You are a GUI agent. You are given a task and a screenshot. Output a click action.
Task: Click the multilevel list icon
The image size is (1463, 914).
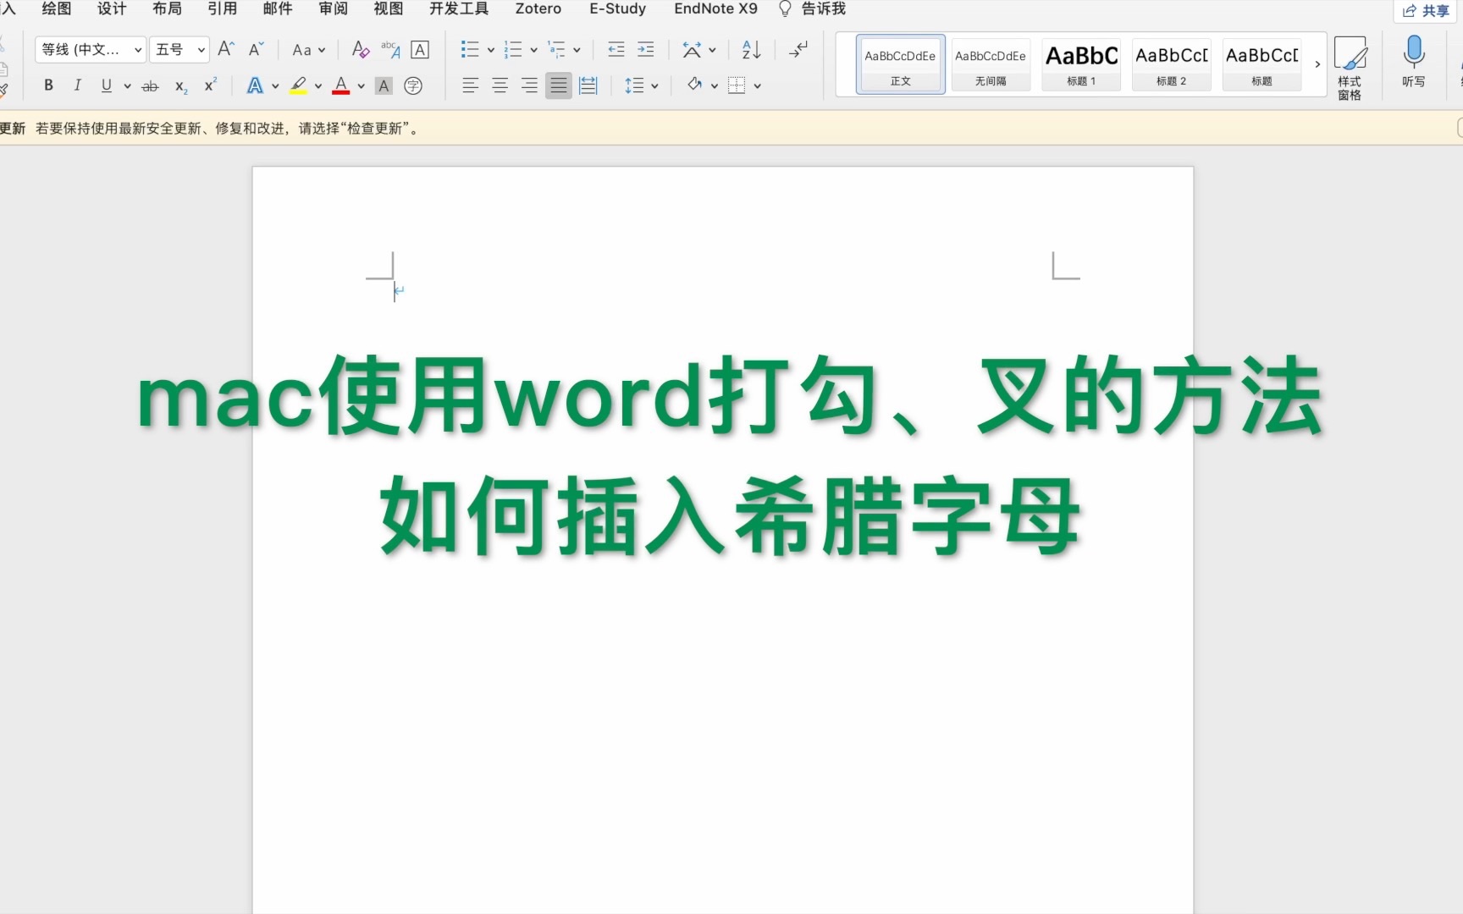556,49
